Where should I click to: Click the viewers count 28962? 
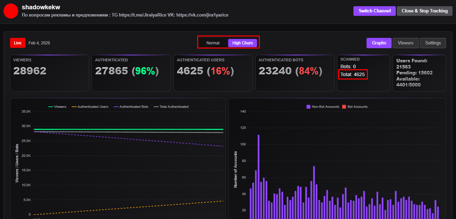(x=30, y=71)
